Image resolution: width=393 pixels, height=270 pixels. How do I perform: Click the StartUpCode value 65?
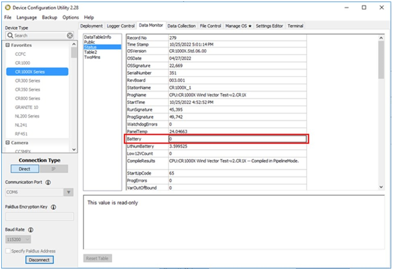click(x=172, y=173)
